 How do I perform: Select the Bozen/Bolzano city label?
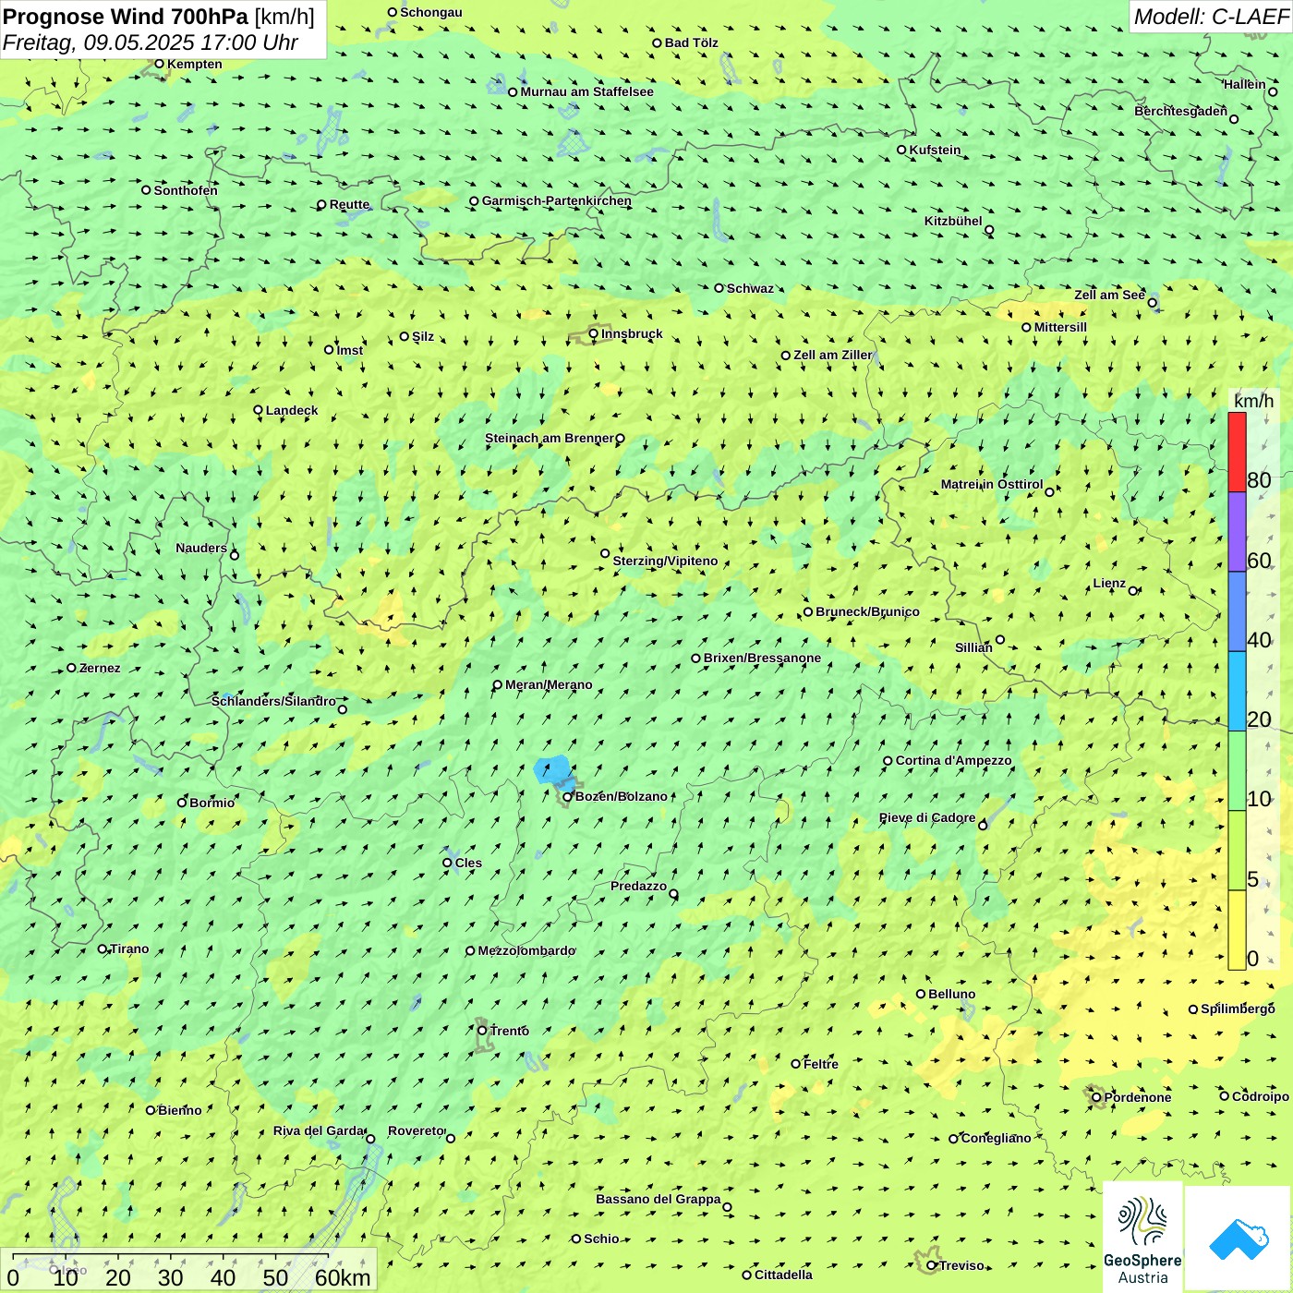(x=621, y=796)
